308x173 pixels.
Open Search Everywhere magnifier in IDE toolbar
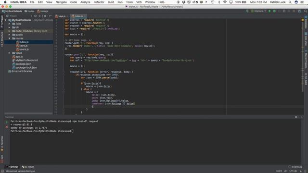click(x=305, y=11)
